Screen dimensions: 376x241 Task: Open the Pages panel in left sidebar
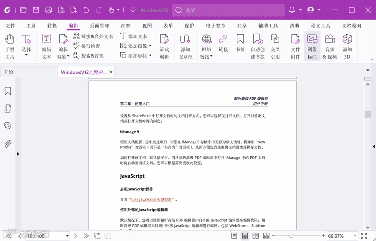click(8, 108)
